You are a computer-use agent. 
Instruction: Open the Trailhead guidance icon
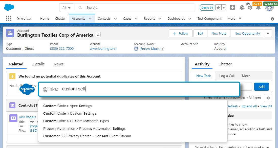point(242,7)
